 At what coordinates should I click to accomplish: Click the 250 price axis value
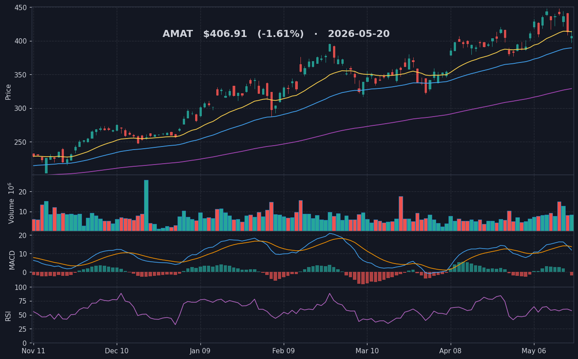tap(21, 142)
